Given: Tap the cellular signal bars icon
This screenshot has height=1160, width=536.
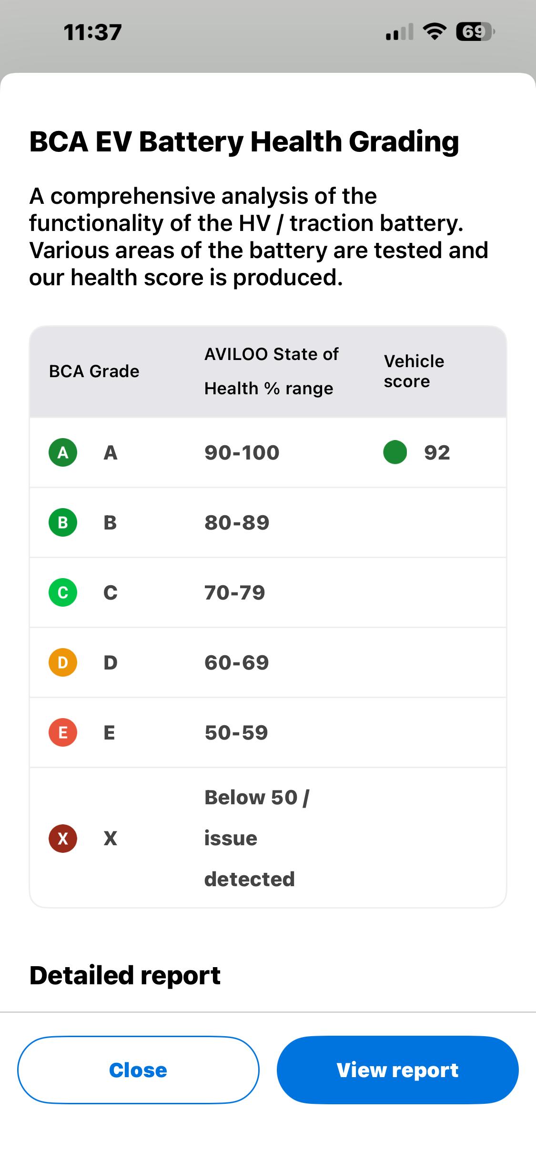Looking at the screenshot, I should (x=400, y=32).
